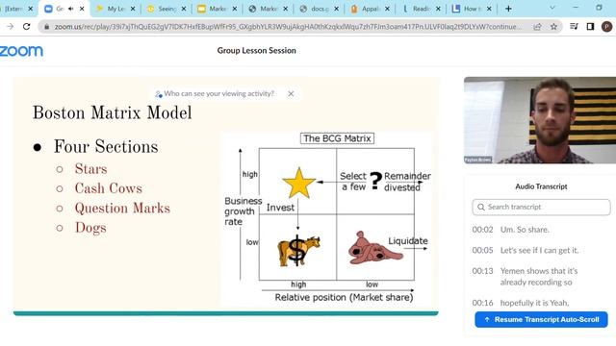The height and width of the screenshot is (346, 616).
Task: Click the Audio Transcript heading
Action: click(x=541, y=186)
